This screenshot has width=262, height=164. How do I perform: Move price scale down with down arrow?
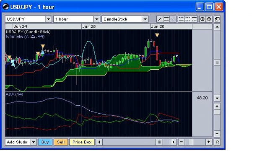tap(217, 98)
